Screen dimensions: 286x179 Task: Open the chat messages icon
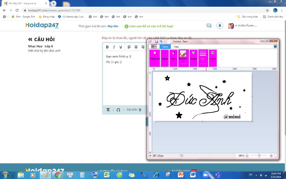209,25
